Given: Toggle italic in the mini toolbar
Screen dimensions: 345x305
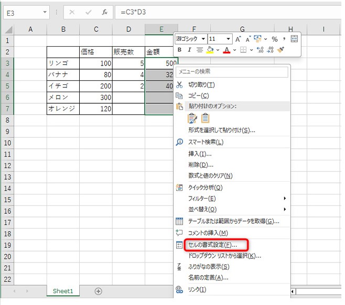Looking at the screenshot, I should 189,50.
